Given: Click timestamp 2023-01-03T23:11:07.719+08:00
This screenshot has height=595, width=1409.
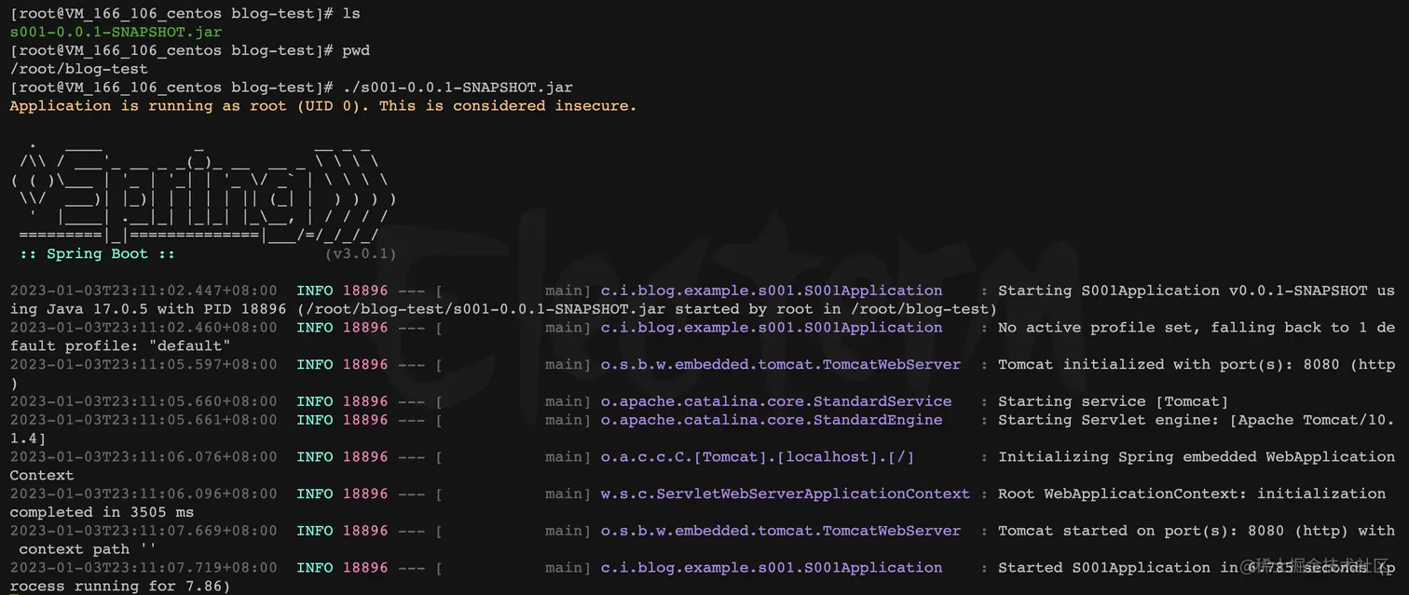Looking at the screenshot, I should (x=144, y=568).
